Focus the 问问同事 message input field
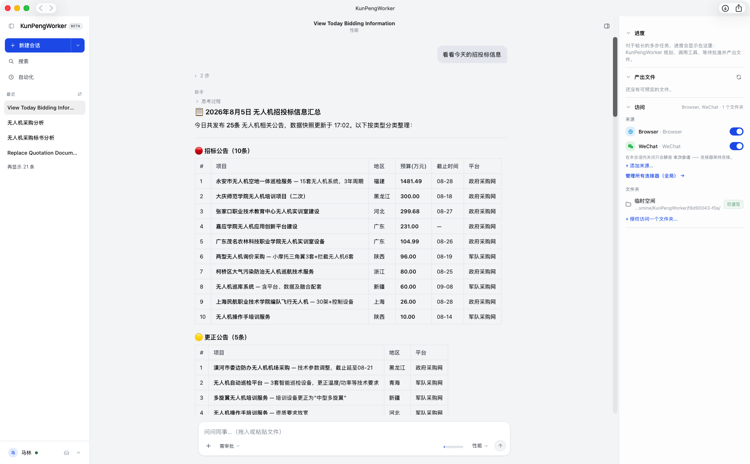 pyautogui.click(x=354, y=432)
